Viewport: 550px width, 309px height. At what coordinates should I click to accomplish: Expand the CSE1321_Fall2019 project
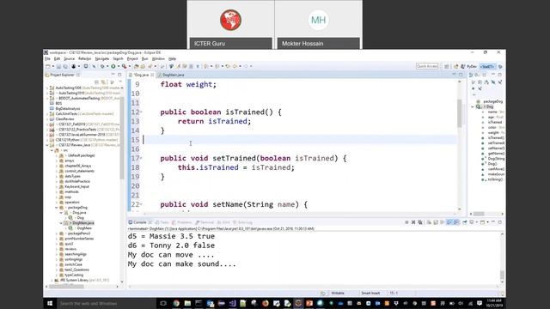click(x=47, y=124)
